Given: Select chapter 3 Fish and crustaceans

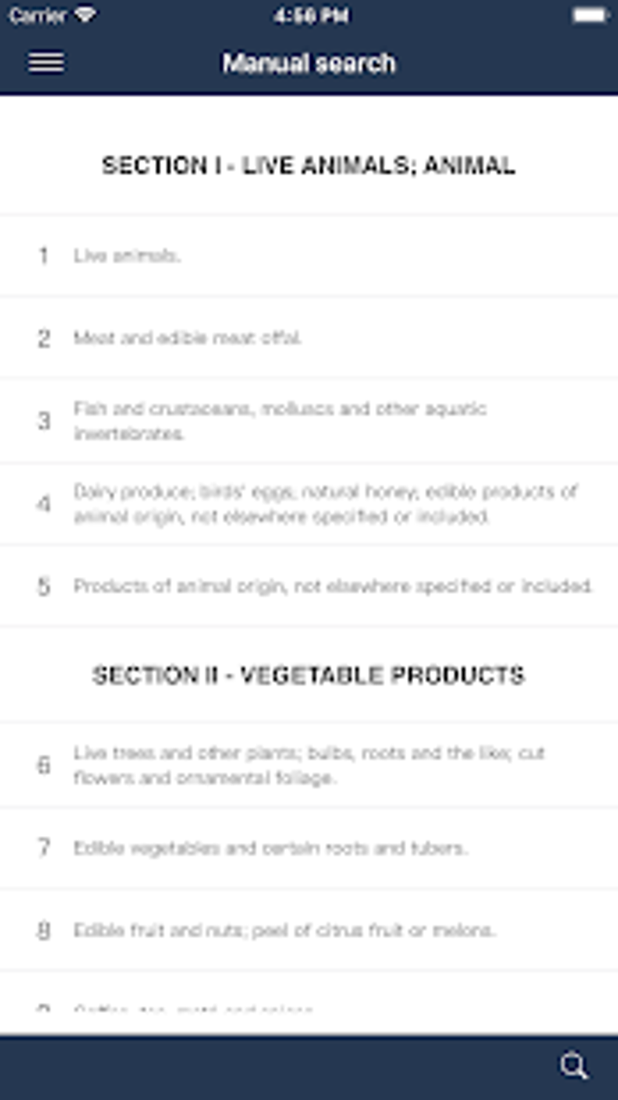Looking at the screenshot, I should [308, 421].
